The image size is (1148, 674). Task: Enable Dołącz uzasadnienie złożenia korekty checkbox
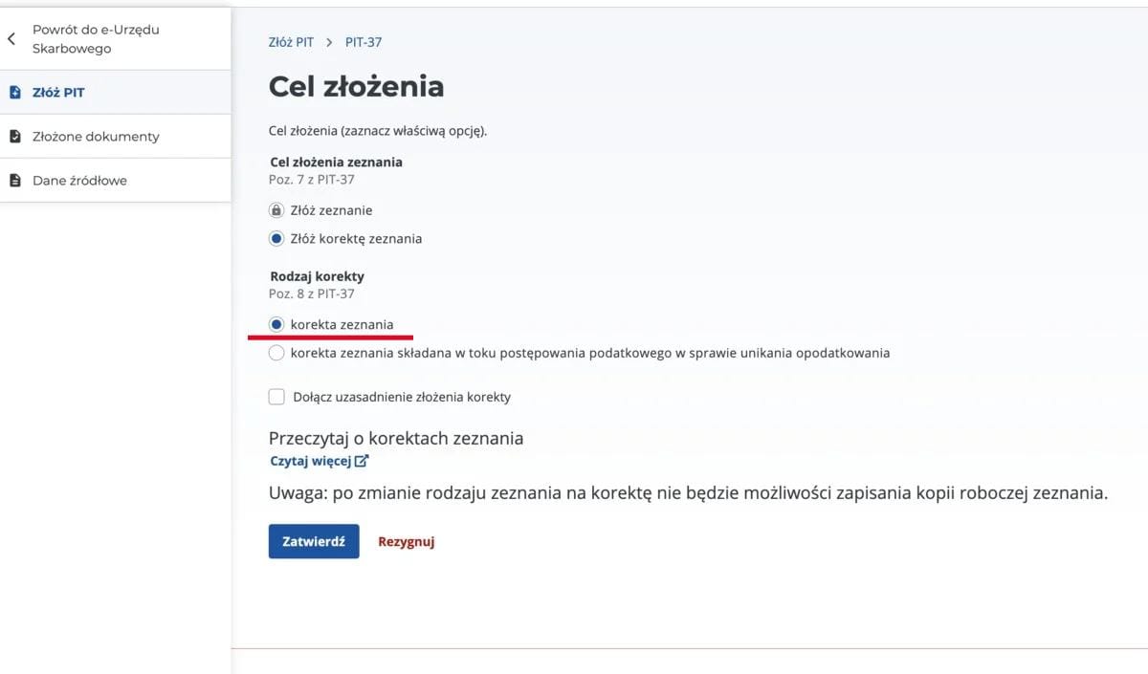[276, 397]
